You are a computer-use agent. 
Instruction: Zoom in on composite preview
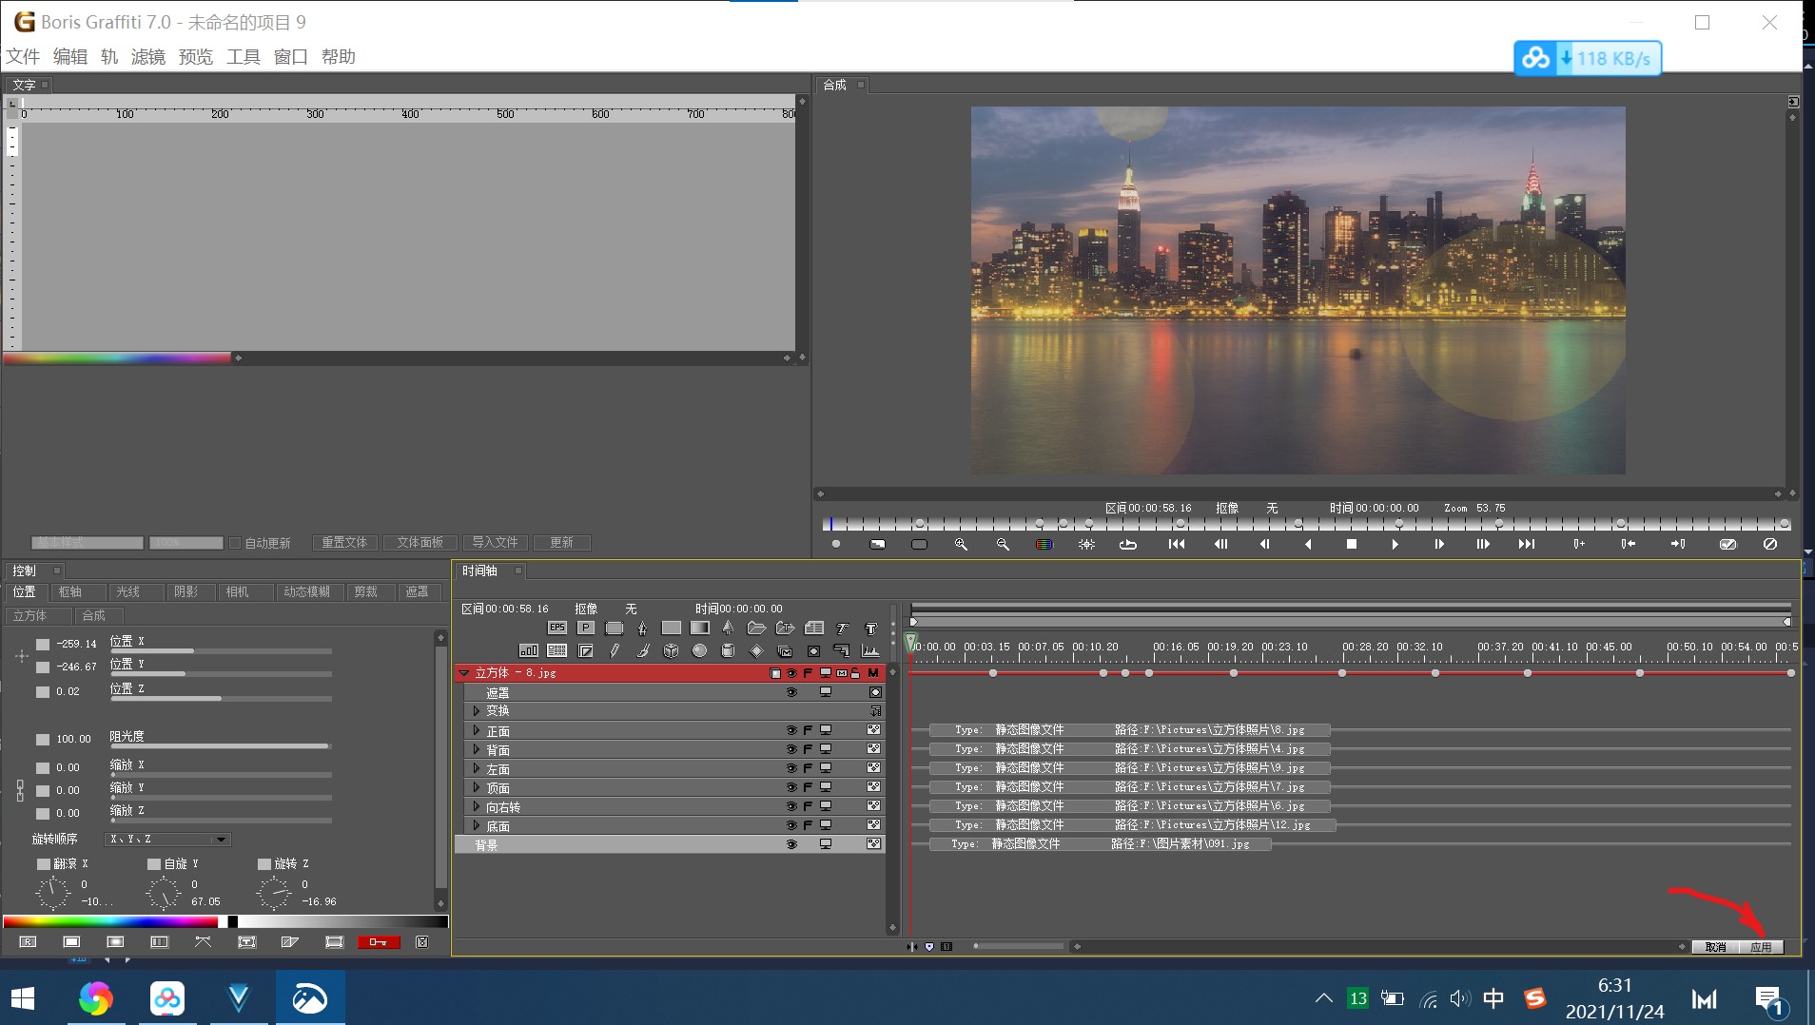961,544
